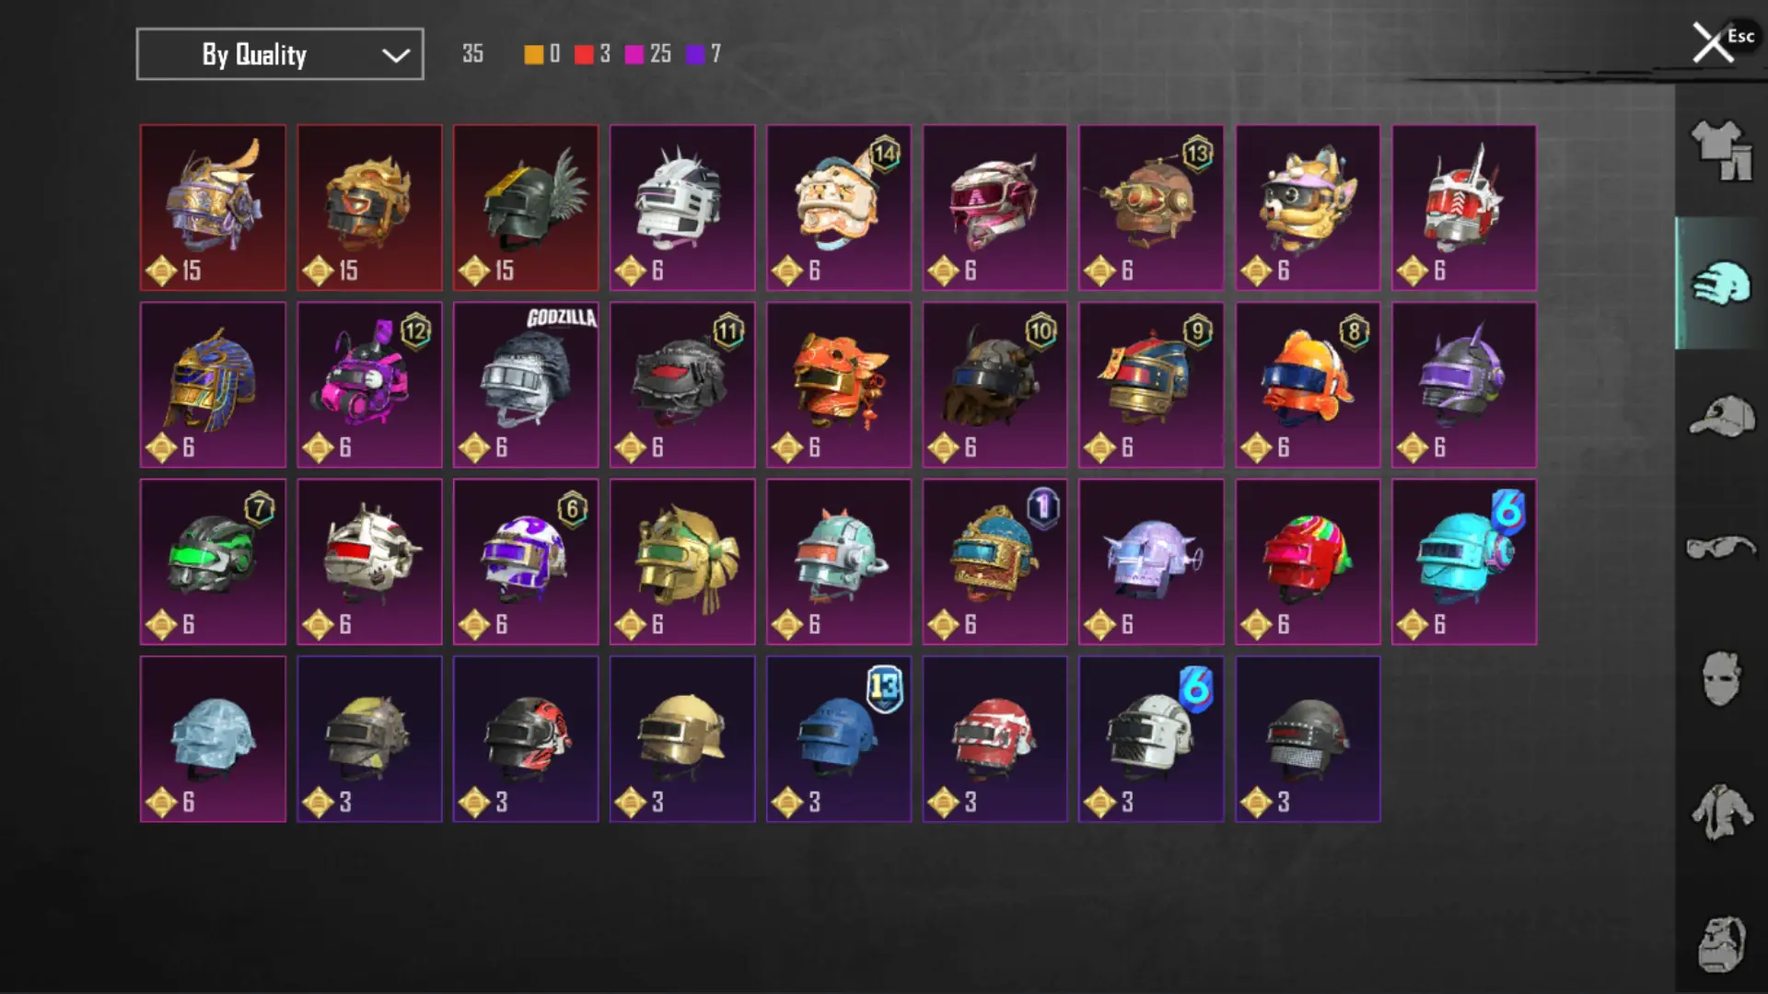
Task: Expand the By Quality sort dropdown
Action: (x=280, y=54)
